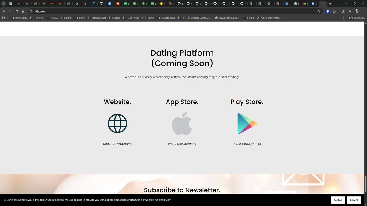367x206 pixels.
Task: Click the Apple App Store logo
Action: [182, 123]
